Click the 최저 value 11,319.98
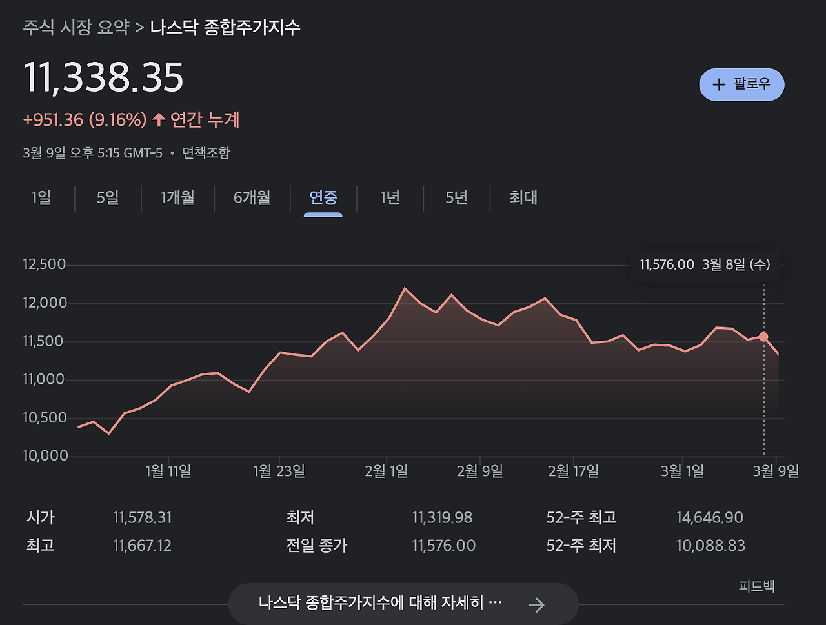 (x=442, y=518)
